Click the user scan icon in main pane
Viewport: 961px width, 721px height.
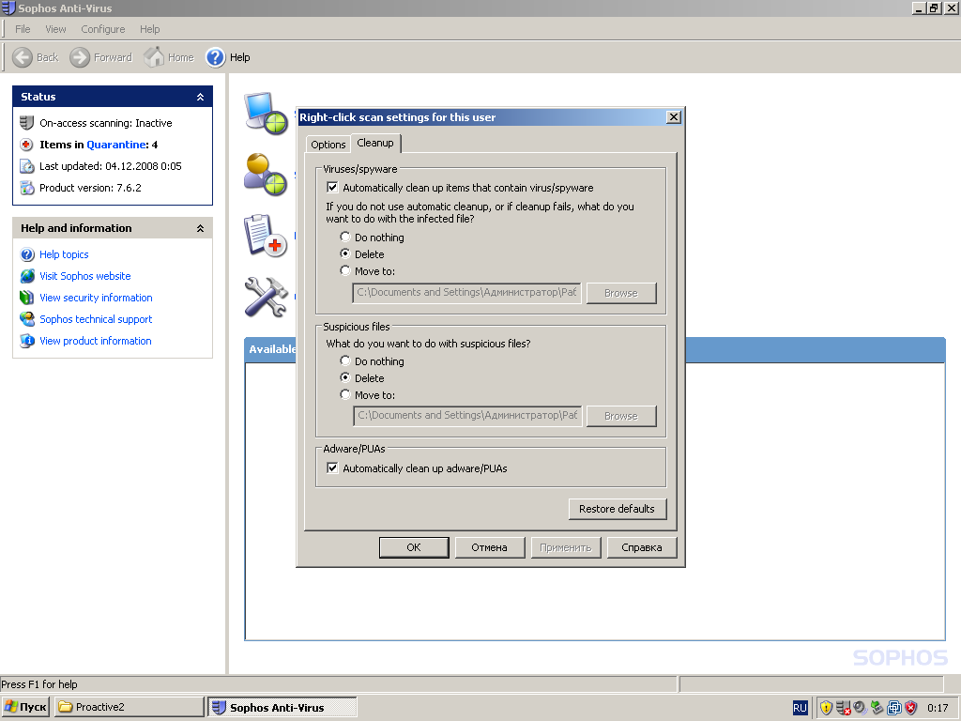[266, 175]
